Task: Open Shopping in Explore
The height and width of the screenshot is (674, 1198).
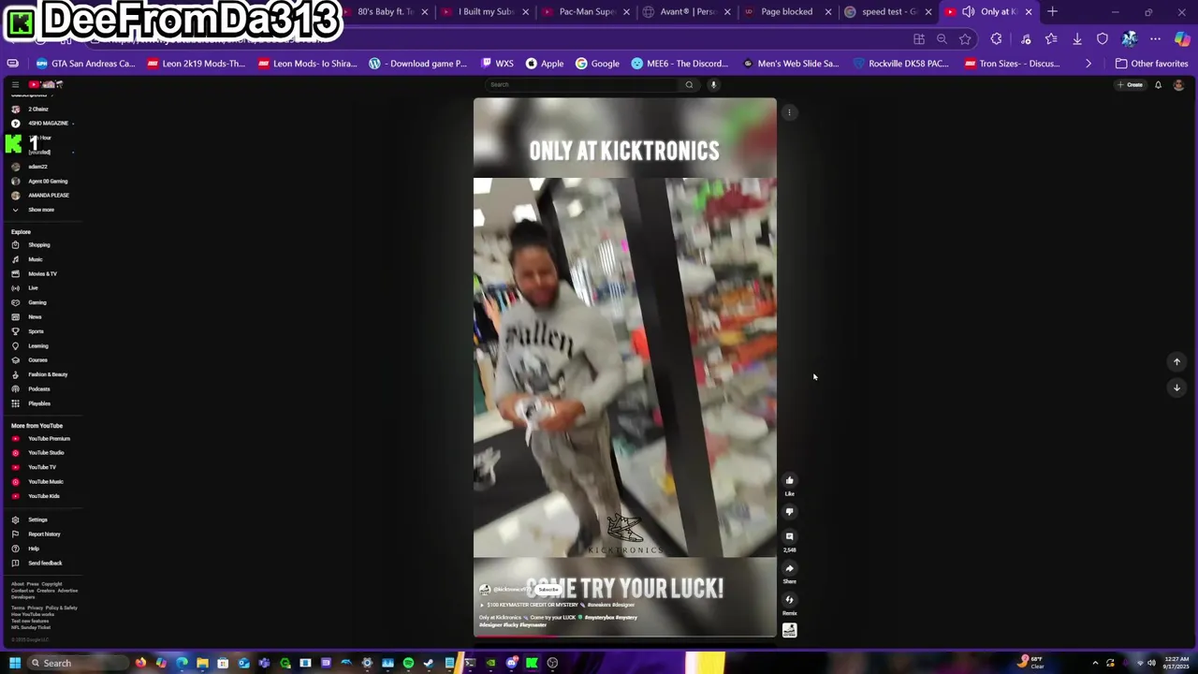Action: (x=37, y=245)
